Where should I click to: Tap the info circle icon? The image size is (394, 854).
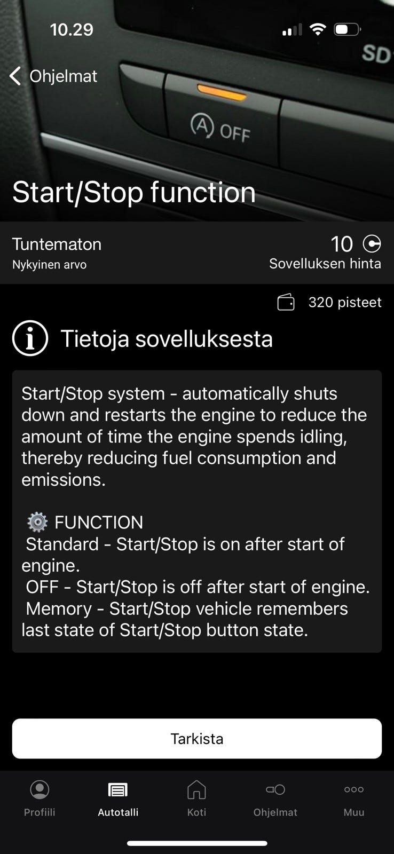[x=30, y=338]
